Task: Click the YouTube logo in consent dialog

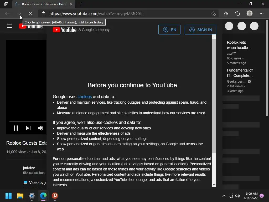Action: click(x=65, y=30)
